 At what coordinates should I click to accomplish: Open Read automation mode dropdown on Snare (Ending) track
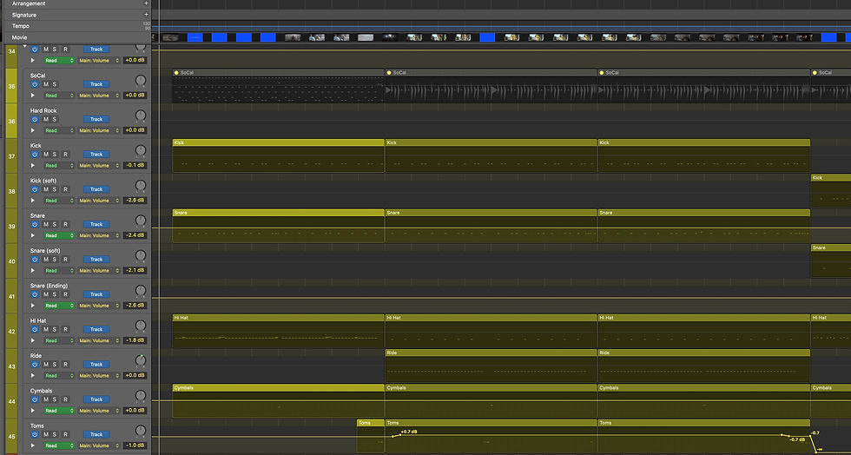[59, 306]
